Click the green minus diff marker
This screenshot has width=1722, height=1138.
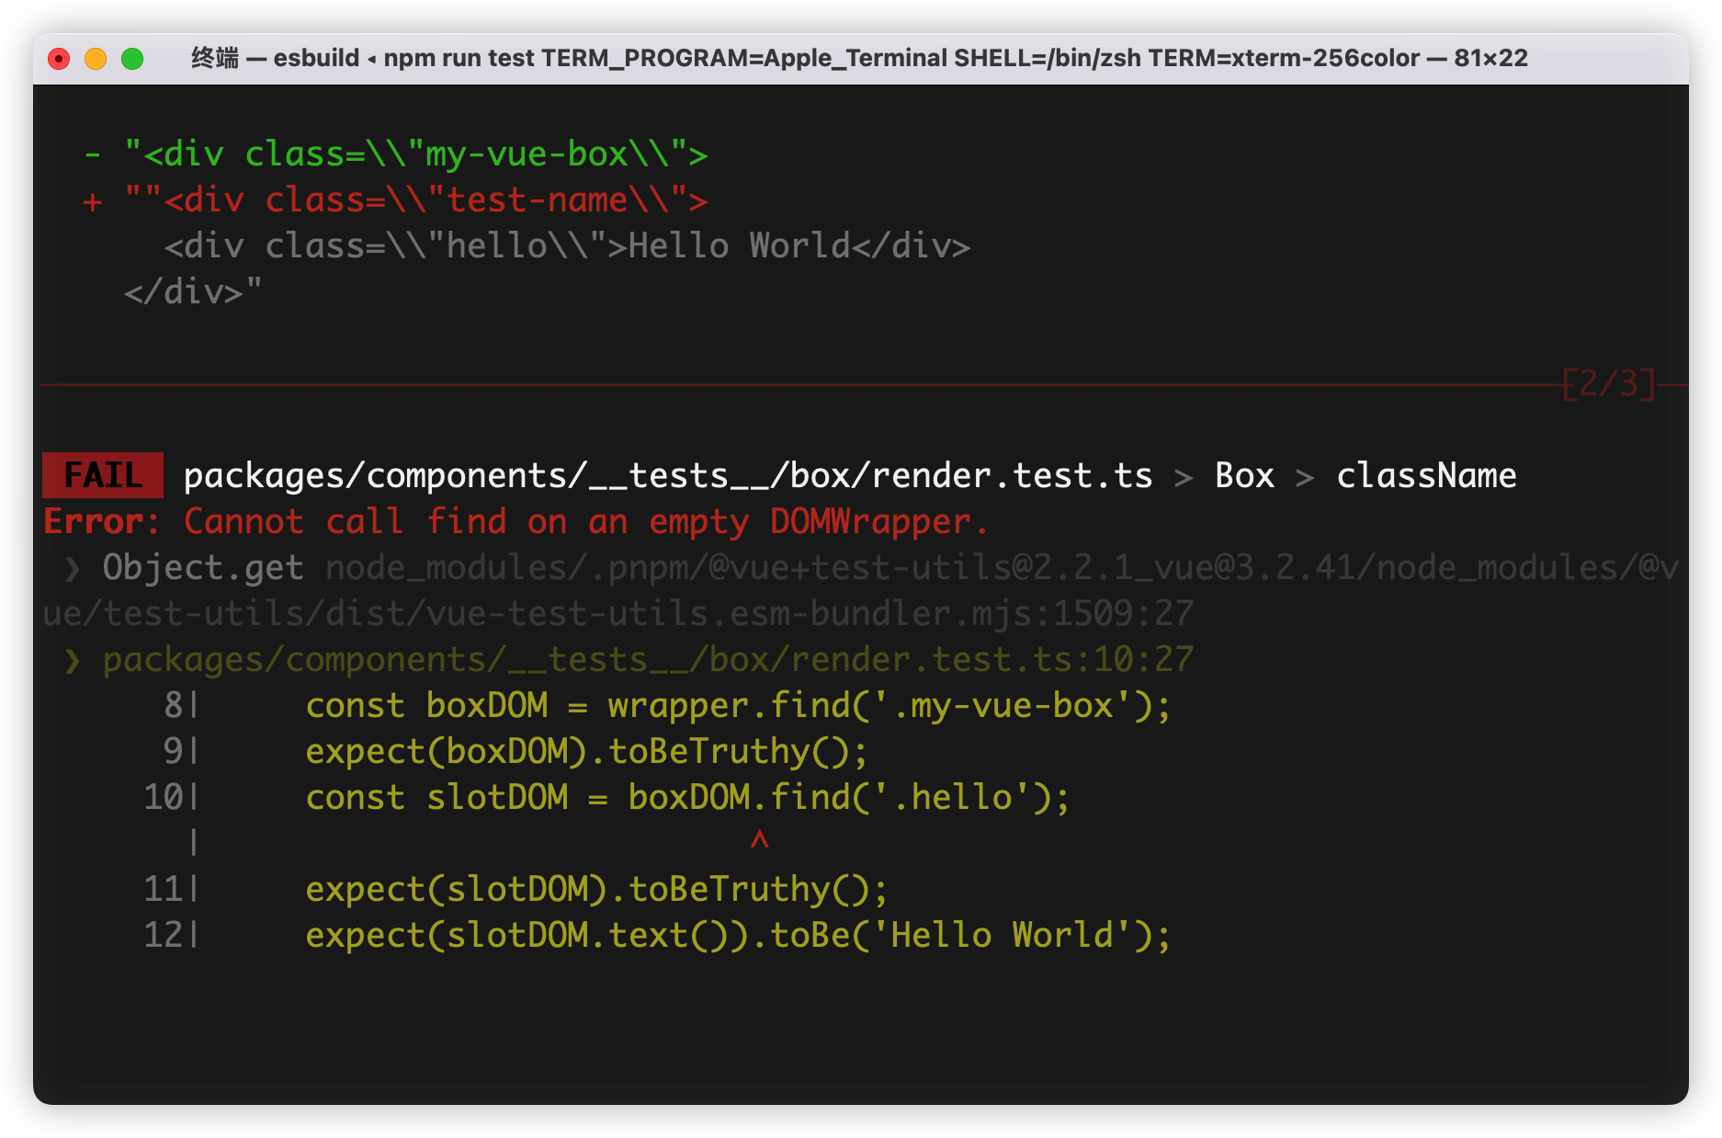92,154
